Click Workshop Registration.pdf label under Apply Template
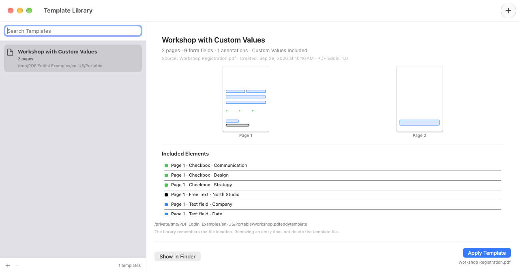Screen dimensions: 519x273 (485, 262)
